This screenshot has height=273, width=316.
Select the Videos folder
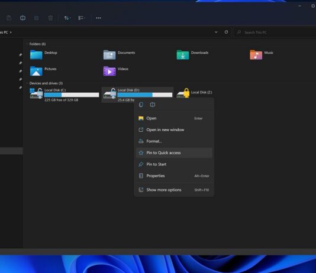pyautogui.click(x=109, y=71)
